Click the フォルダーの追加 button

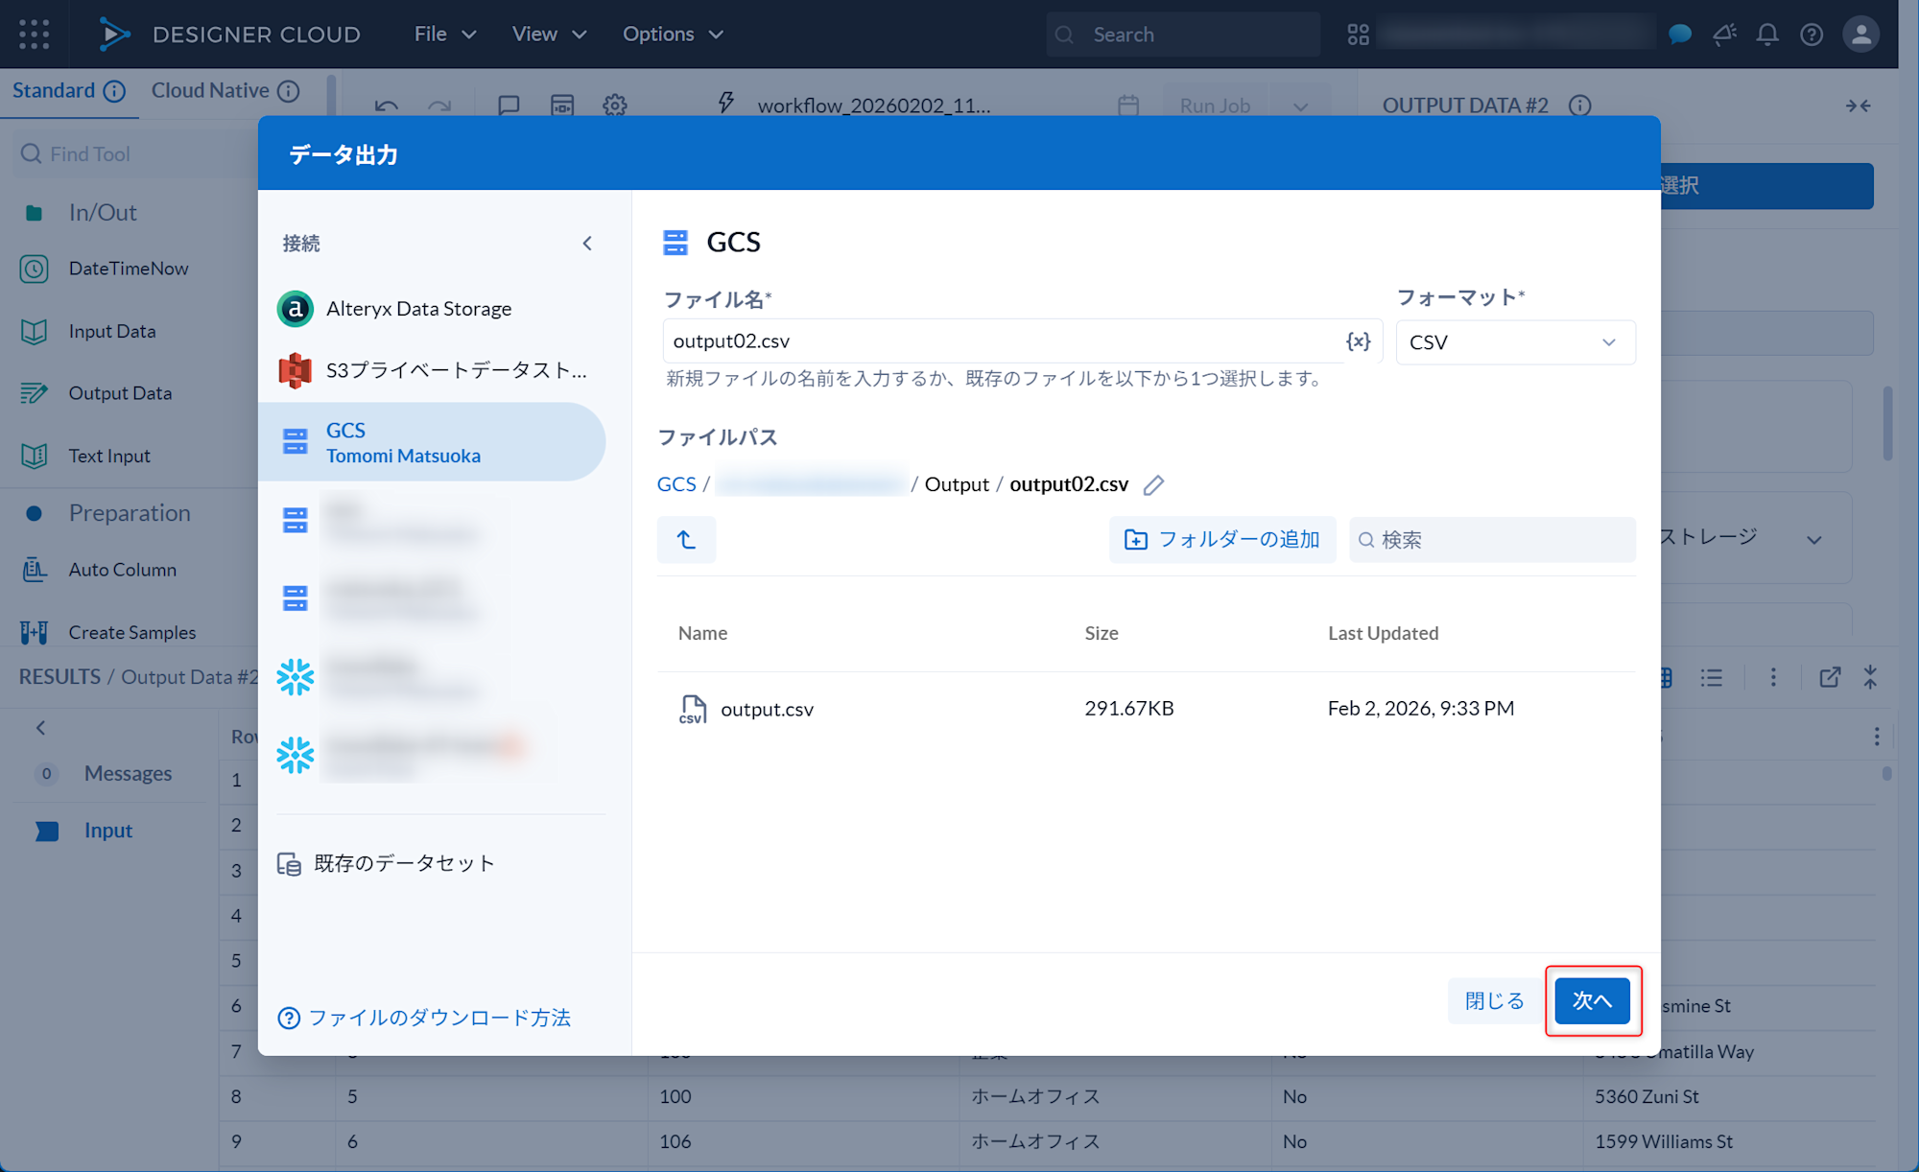[1222, 539]
